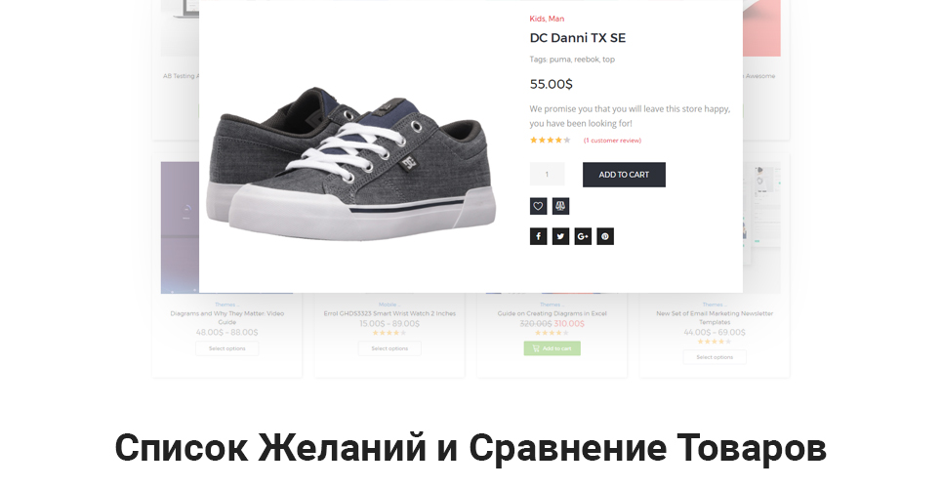Click the quantity input field
Image resolution: width=942 pixels, height=488 pixels.
click(x=547, y=175)
